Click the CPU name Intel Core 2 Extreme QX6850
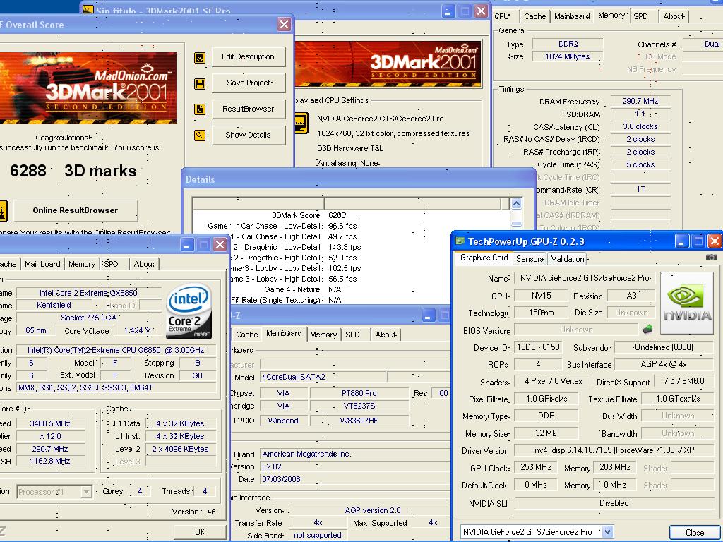The height and width of the screenshot is (542, 723). point(88,293)
